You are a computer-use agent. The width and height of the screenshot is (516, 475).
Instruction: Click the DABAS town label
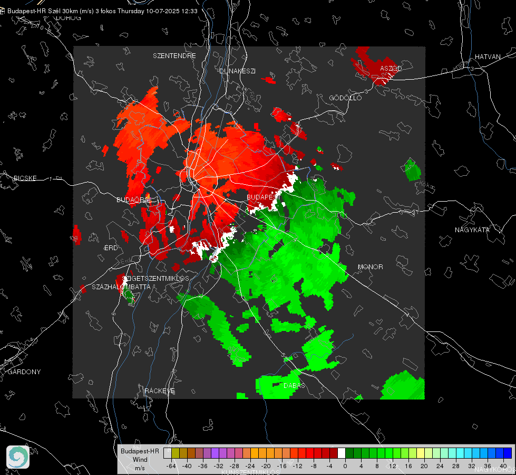(294, 385)
